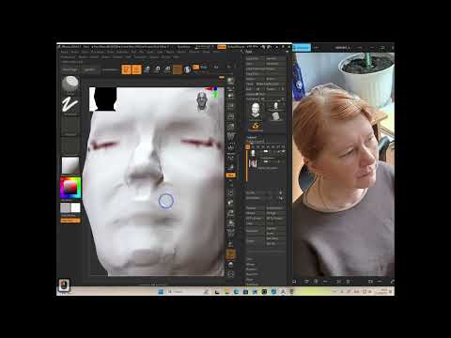Activate the Move transform icon in top shelf
This screenshot has height=338, width=451.
[x=147, y=69]
